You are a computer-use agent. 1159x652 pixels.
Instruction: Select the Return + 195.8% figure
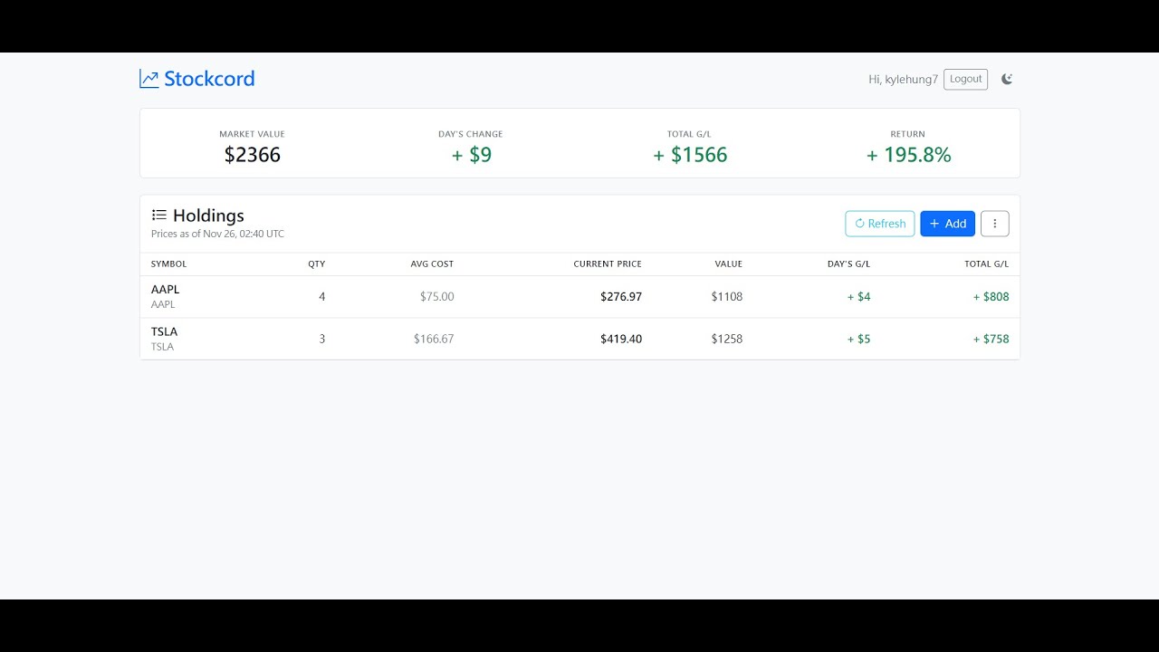click(908, 155)
